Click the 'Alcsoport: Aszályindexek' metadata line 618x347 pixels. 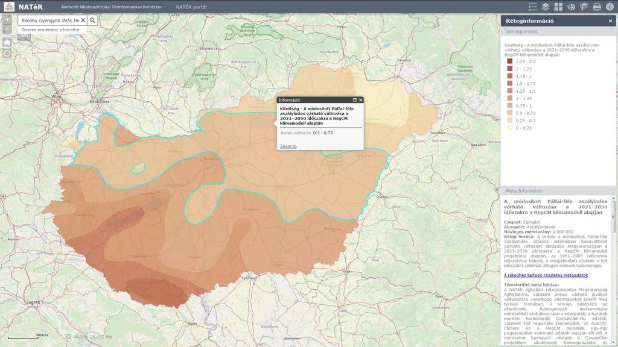tap(530, 227)
